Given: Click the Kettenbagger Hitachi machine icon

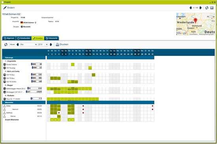Looking at the screenshot, I should [x=5, y=89].
